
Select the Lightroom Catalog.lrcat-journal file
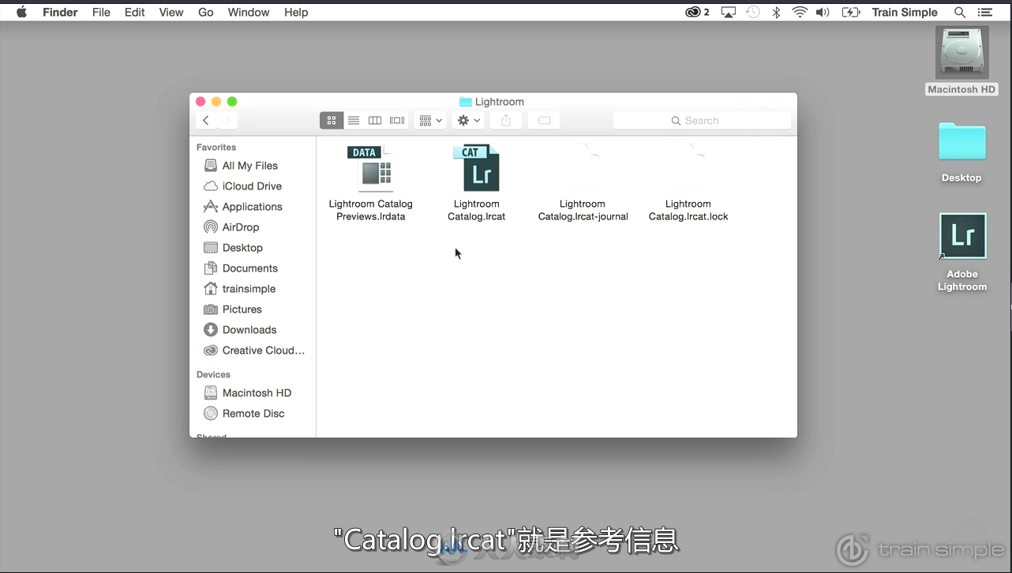583,168
